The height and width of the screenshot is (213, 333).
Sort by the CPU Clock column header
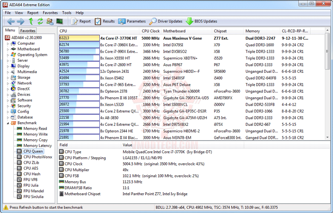[x=150, y=31]
